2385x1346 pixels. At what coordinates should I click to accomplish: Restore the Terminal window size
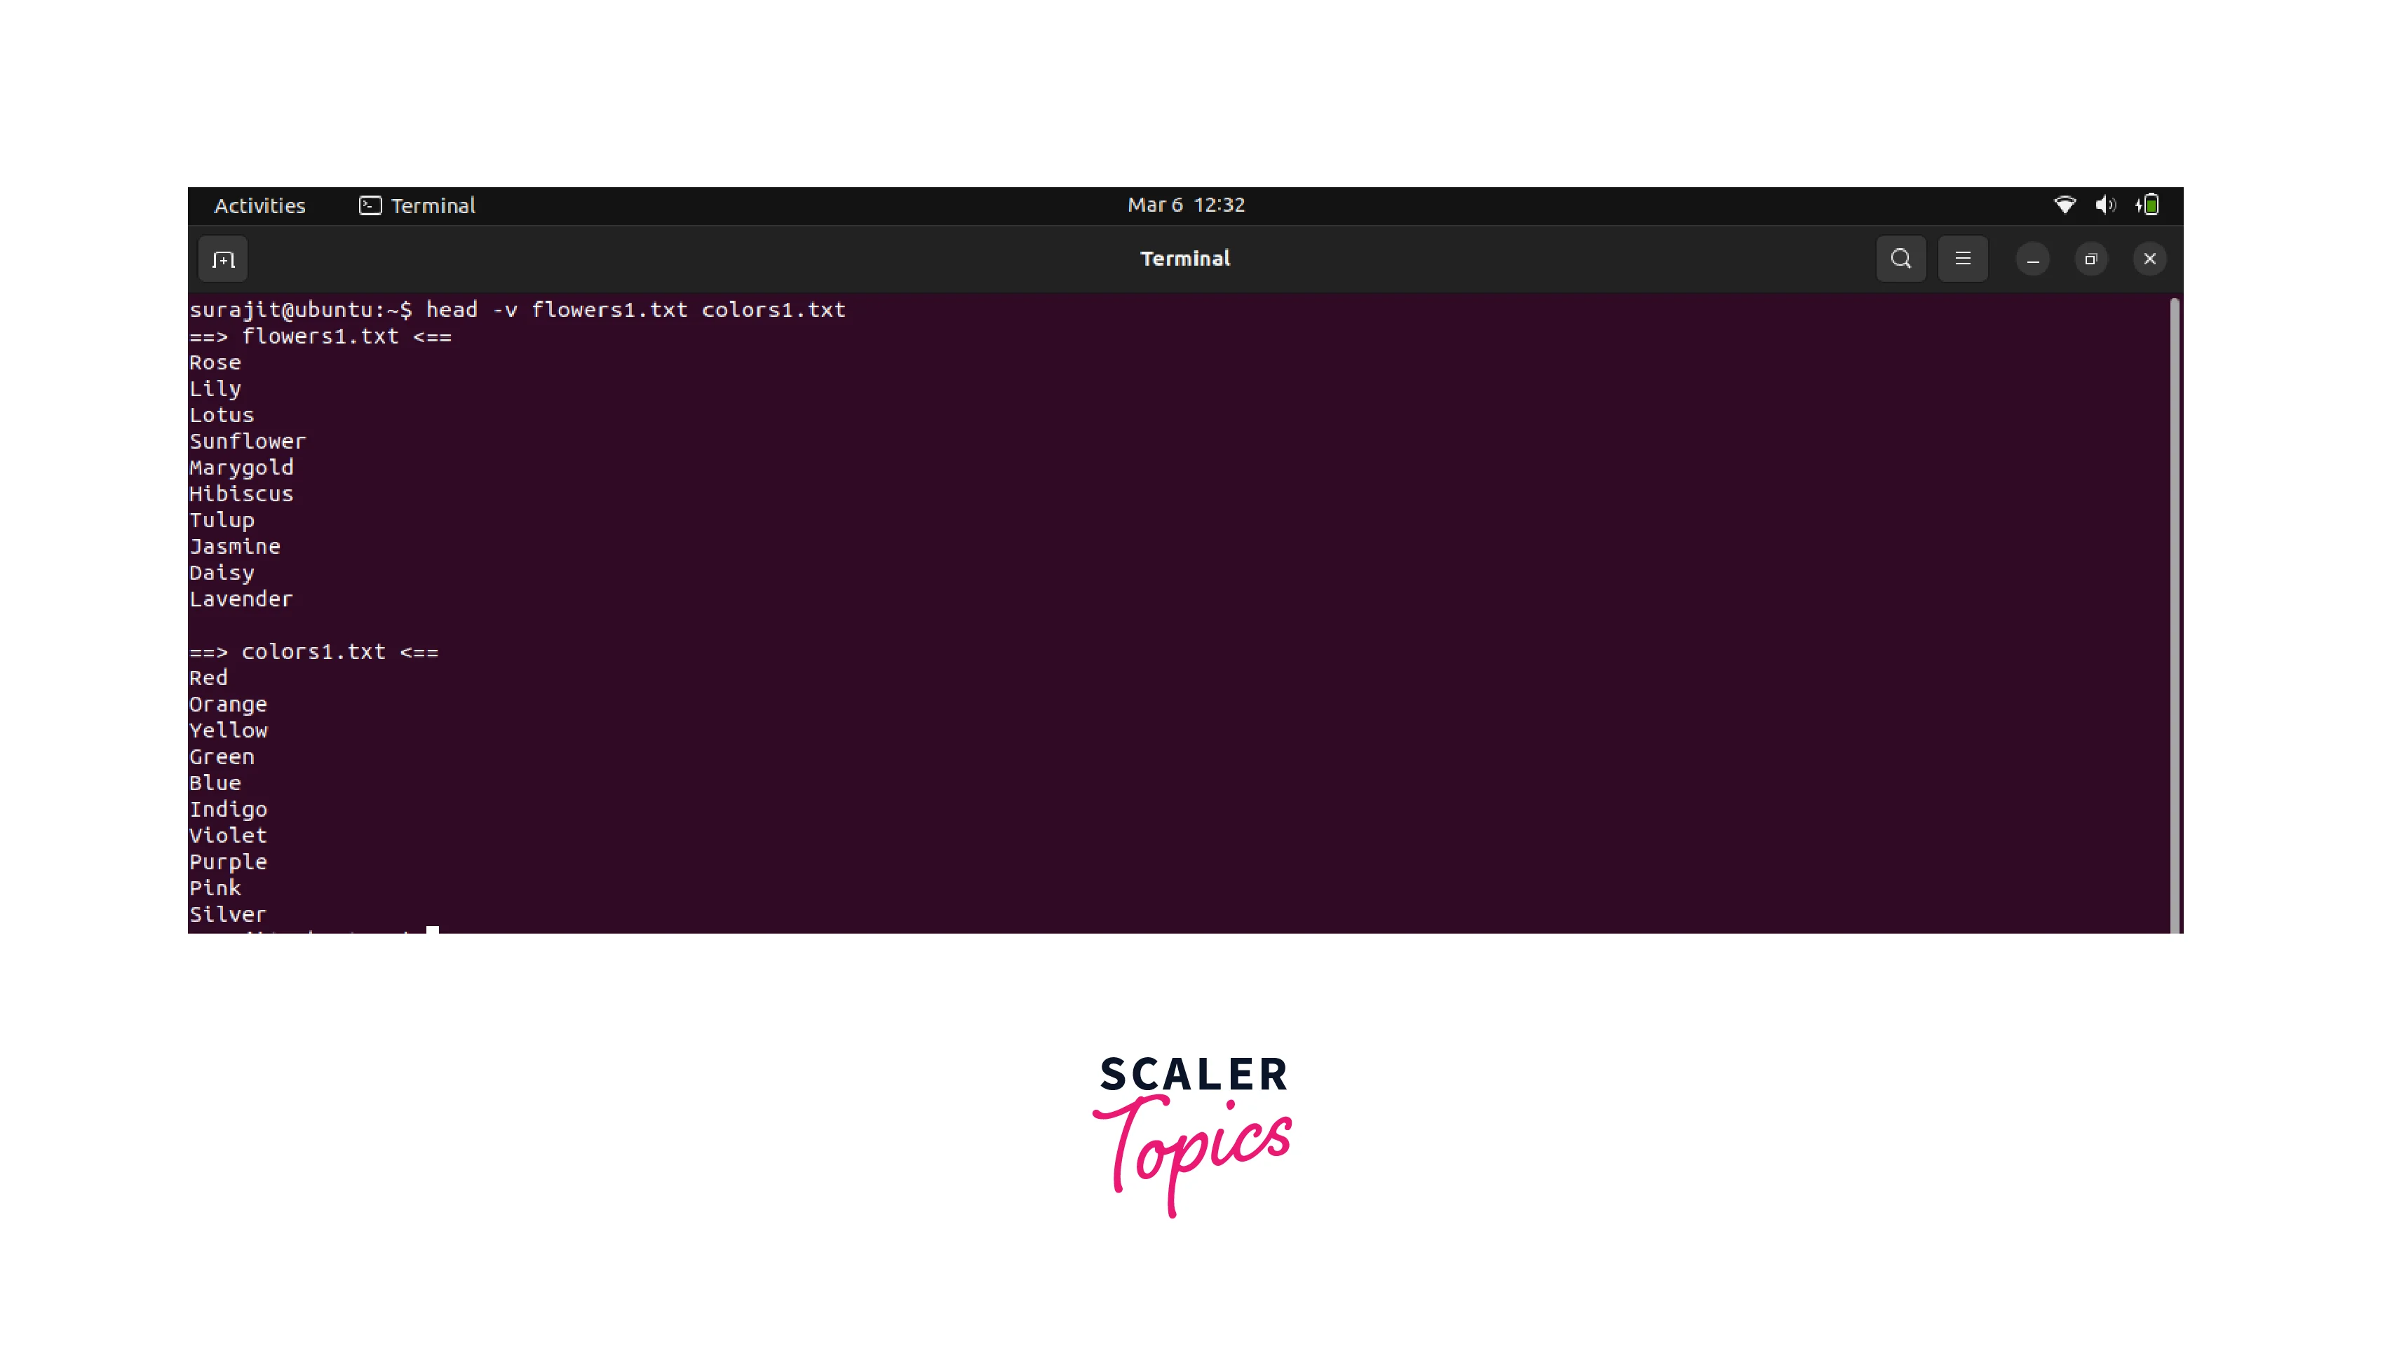[x=2090, y=259]
